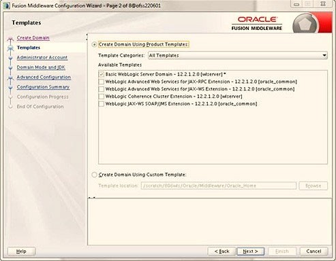Image resolution: width=336 pixels, height=261 pixels.
Task: Select the current Templates step in sidebar
Action: (x=29, y=48)
